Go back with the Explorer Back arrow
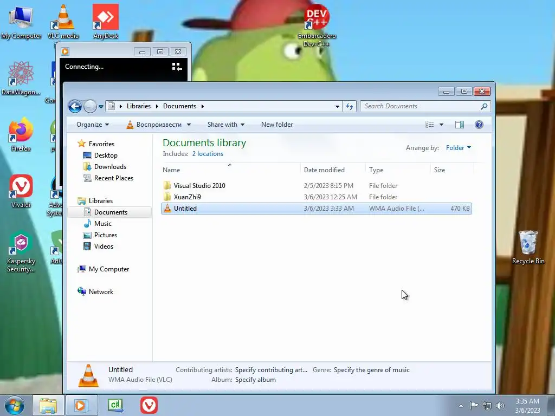Viewport: 555px width, 416px height. click(x=75, y=106)
